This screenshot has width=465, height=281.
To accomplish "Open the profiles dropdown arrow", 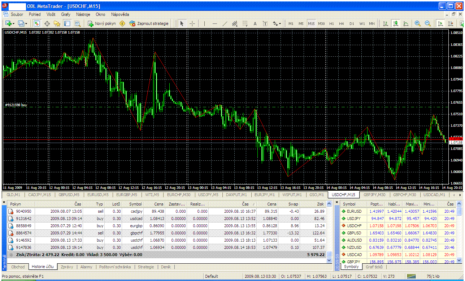I will tap(26, 23).
